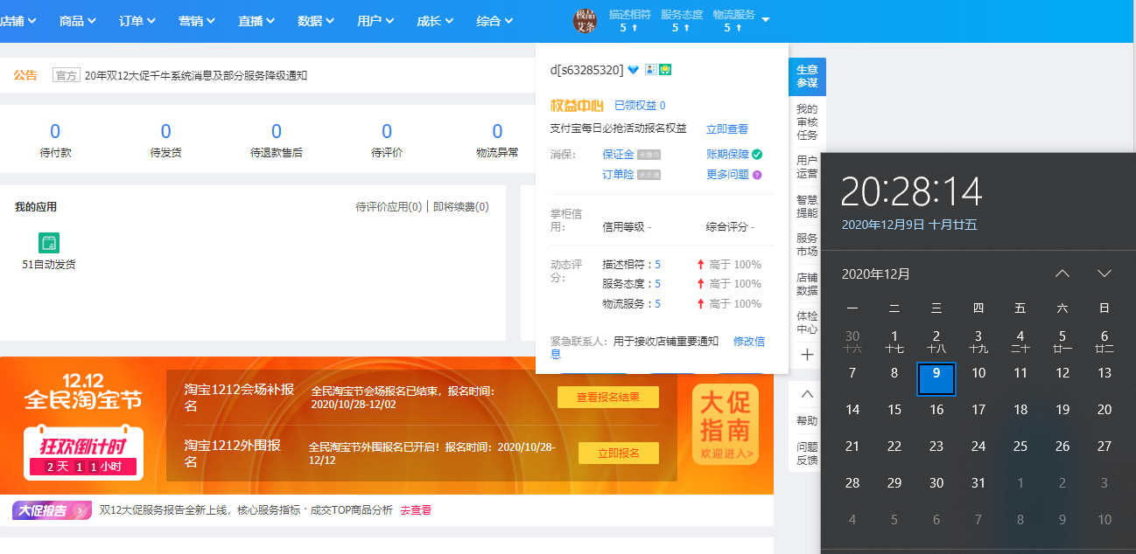
Task: Click 帮助 in the sidebar
Action: (807, 421)
